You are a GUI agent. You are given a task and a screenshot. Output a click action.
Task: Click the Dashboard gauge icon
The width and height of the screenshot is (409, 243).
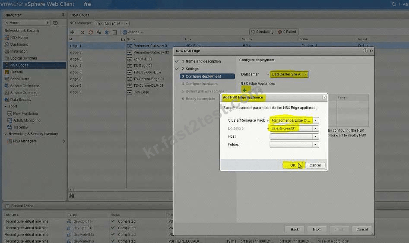(7, 44)
